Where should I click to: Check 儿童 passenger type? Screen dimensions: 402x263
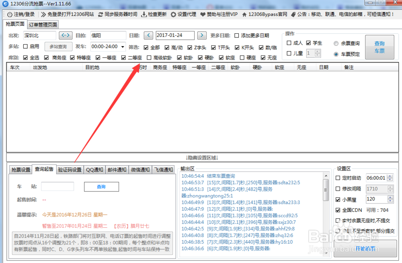(x=289, y=53)
